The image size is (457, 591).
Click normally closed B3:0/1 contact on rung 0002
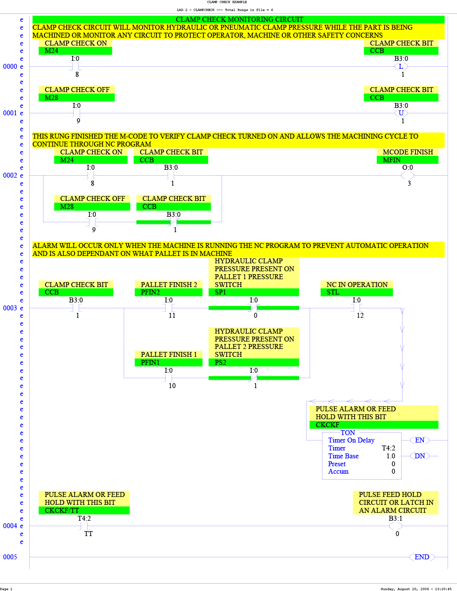[174, 222]
